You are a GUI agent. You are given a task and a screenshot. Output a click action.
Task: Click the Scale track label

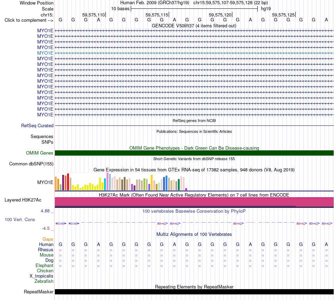click(x=47, y=9)
